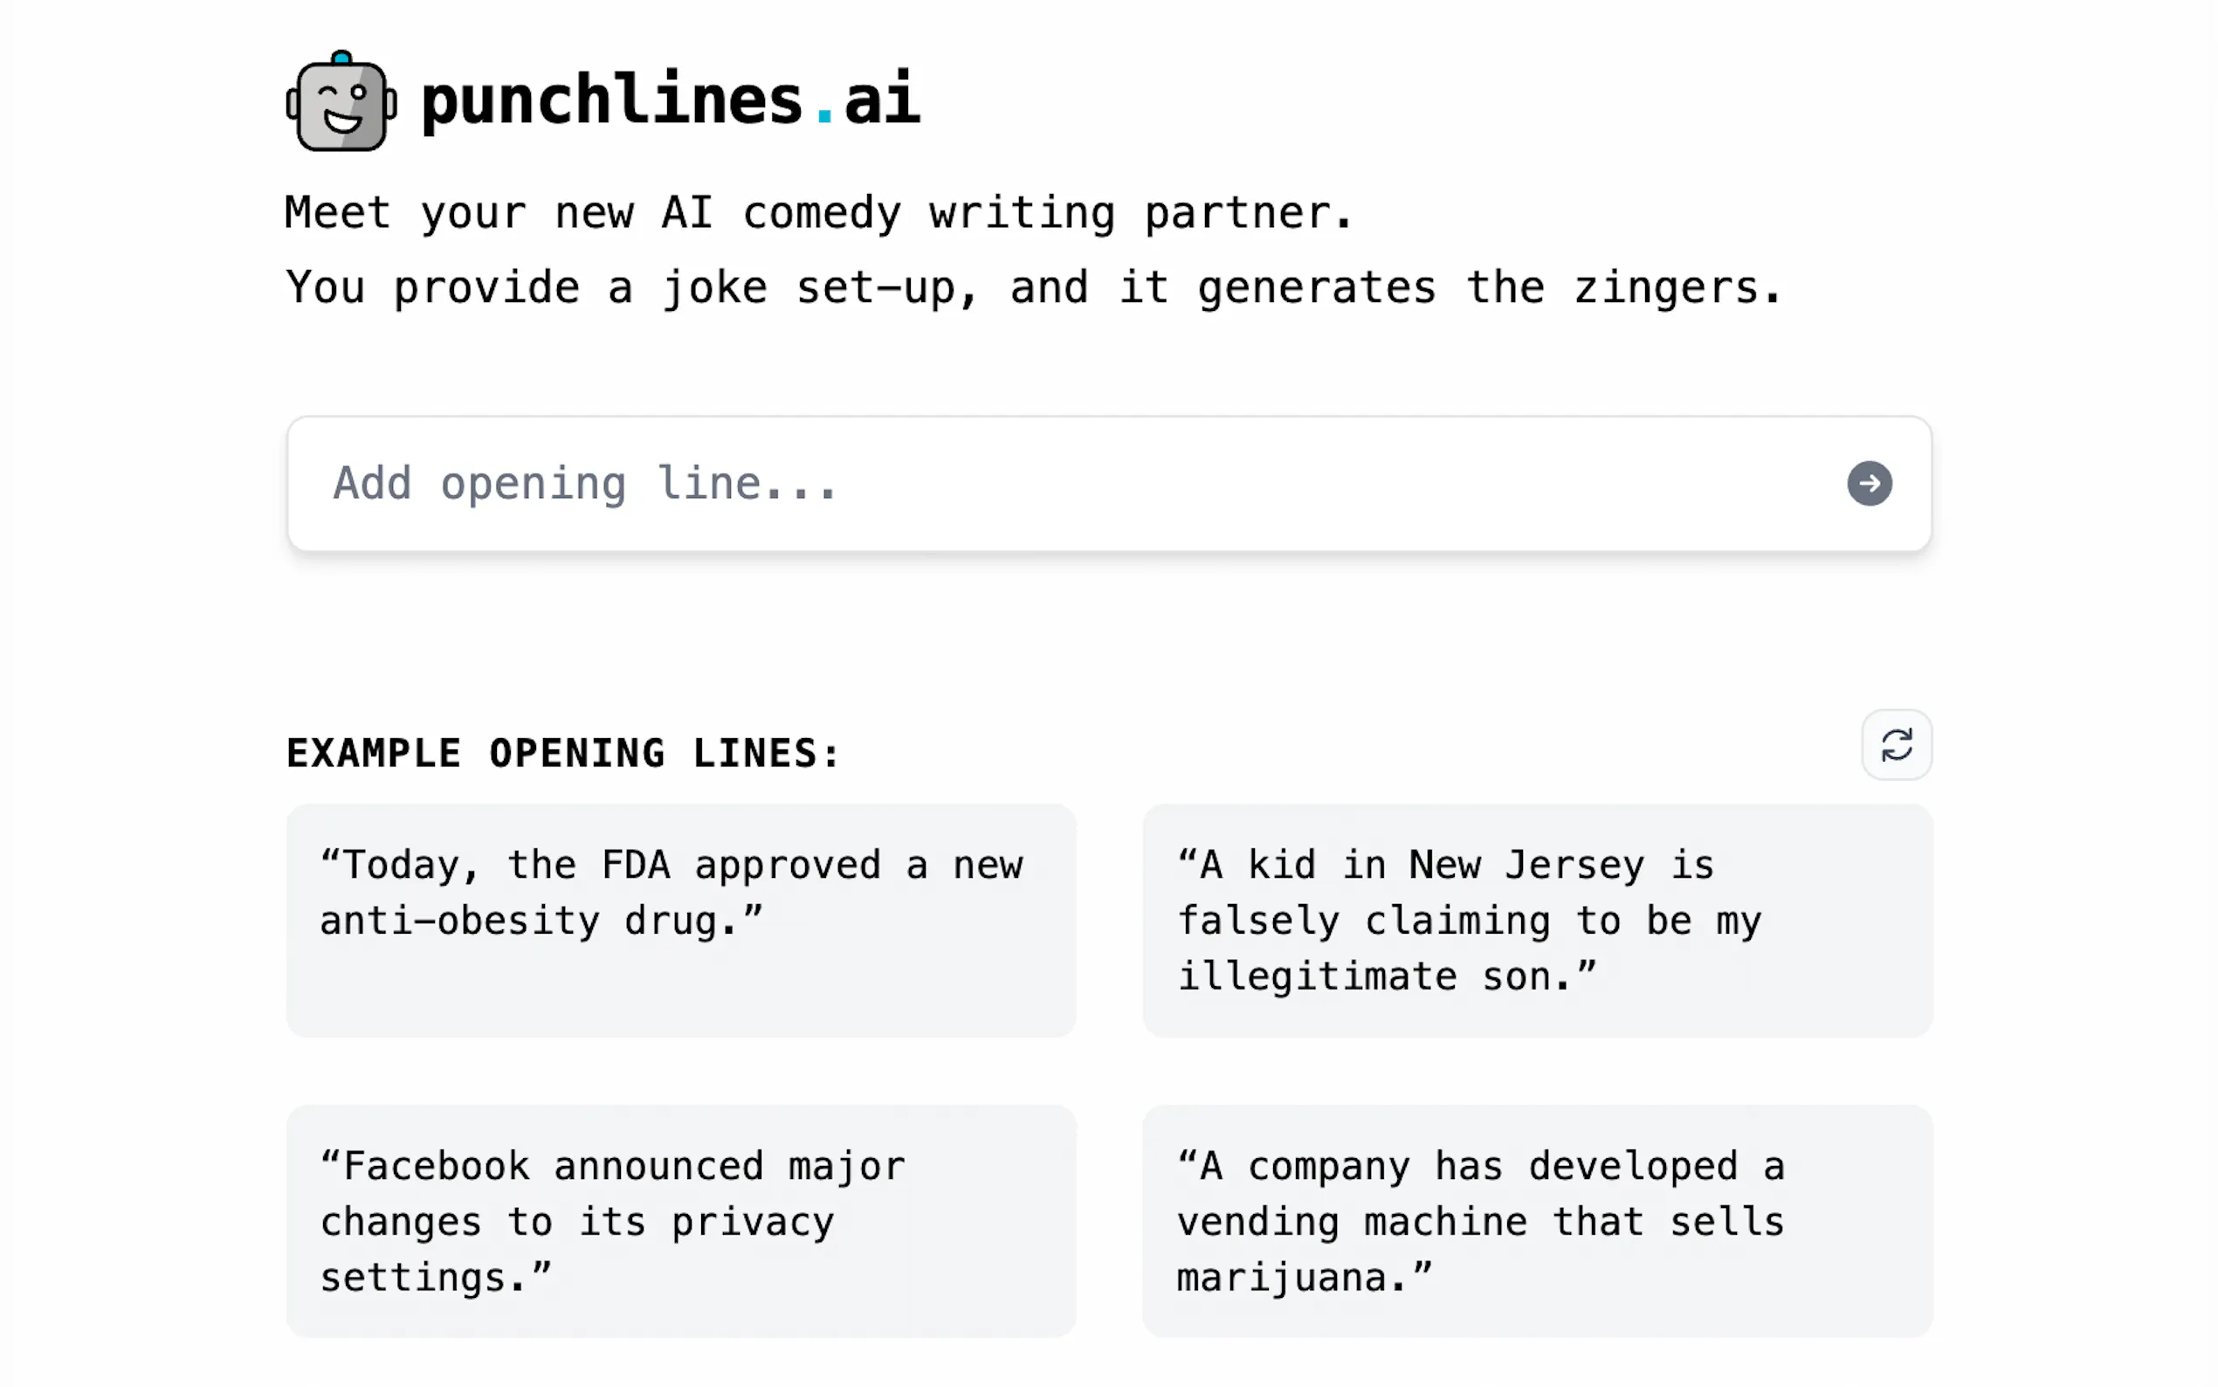Screen dimensions: 2218x1387
Task: Choose the Facebook privacy settings example
Action: coord(680,1221)
